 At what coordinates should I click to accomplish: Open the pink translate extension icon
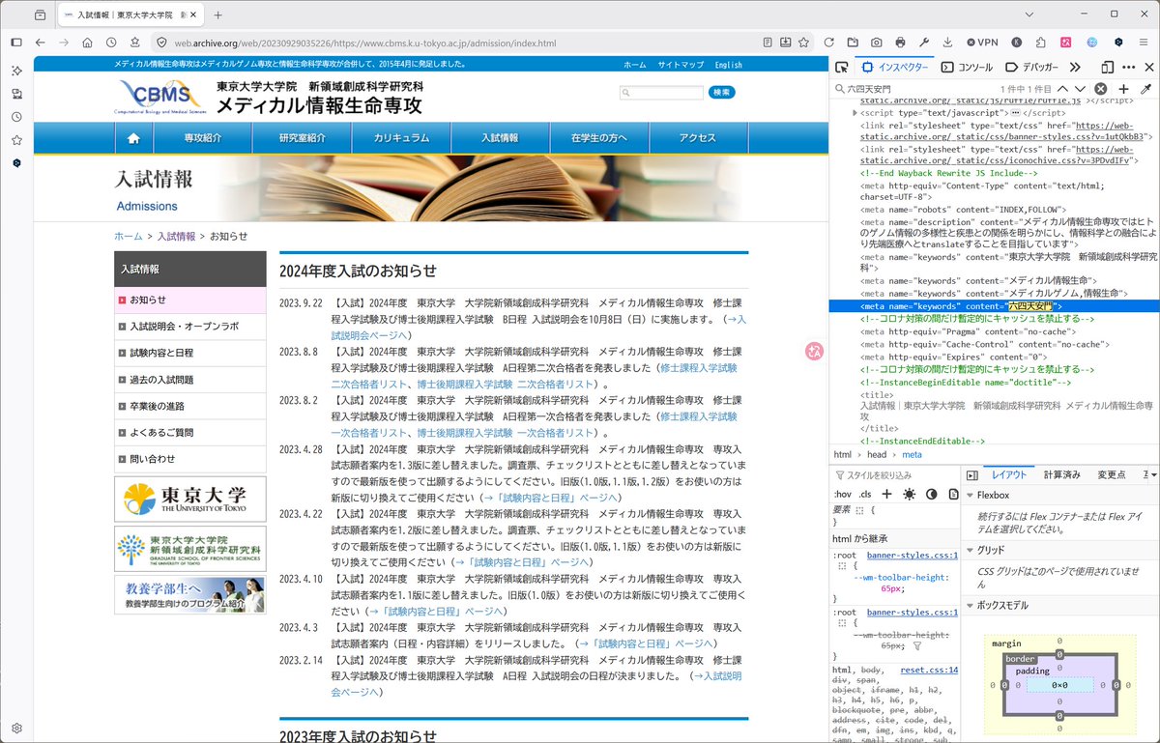click(1066, 43)
